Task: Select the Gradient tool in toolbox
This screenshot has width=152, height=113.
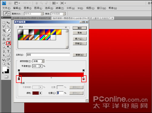Action: coord(8,43)
